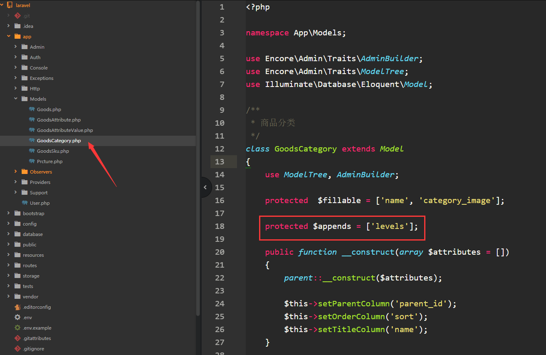The image size is (546, 355).
Task: Click the .editorconfig mouse icon
Action: click(17, 307)
